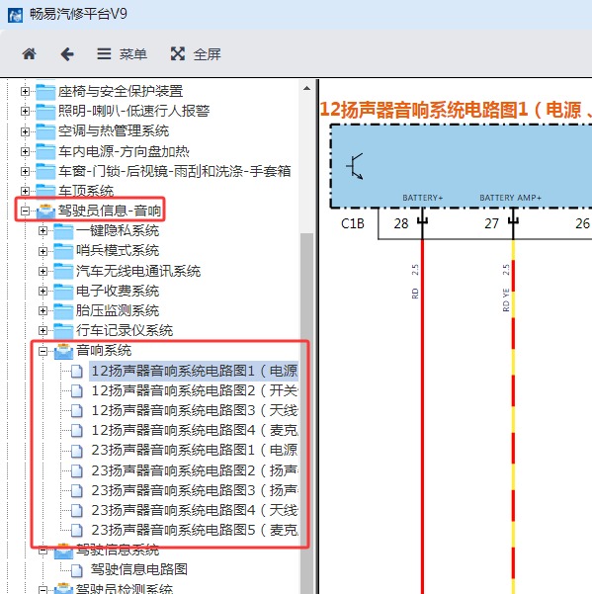Click folder icon beside 电子收费系统
592x594 pixels.
pyautogui.click(x=63, y=292)
